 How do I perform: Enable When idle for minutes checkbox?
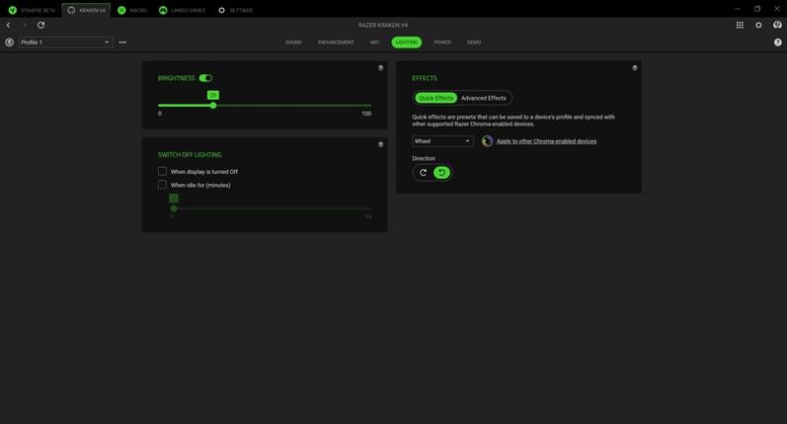(x=162, y=185)
